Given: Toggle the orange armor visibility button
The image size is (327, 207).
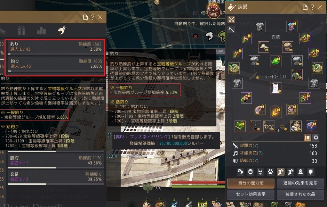Looking at the screenshot, I should [307, 138].
